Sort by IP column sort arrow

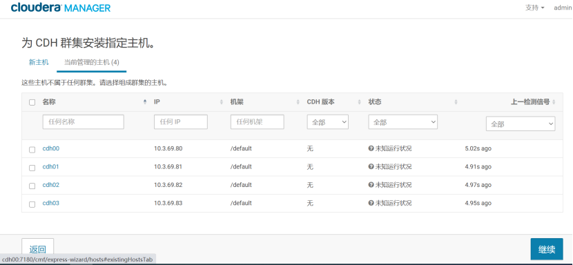coord(222,102)
